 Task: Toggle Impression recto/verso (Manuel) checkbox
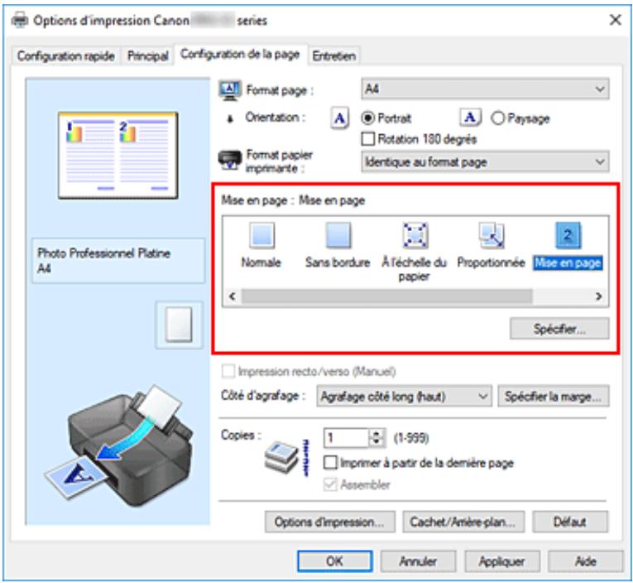click(228, 371)
